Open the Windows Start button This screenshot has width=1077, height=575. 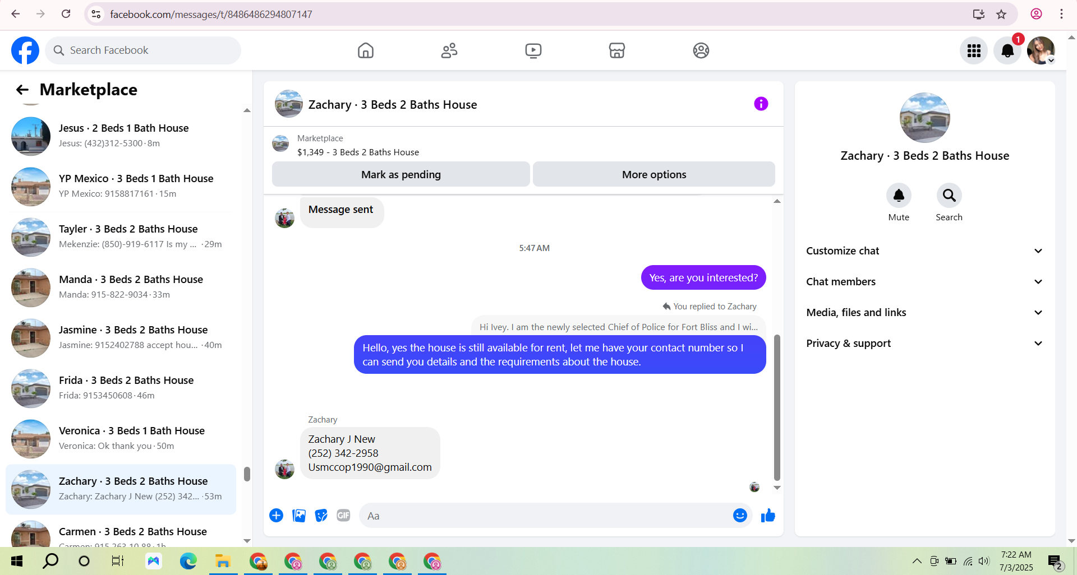pos(17,561)
